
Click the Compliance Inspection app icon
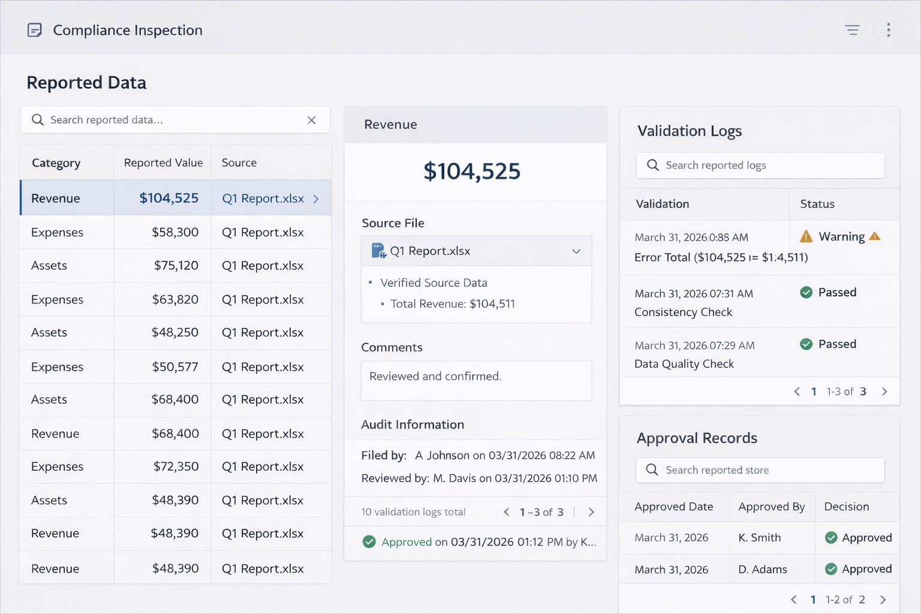point(35,30)
